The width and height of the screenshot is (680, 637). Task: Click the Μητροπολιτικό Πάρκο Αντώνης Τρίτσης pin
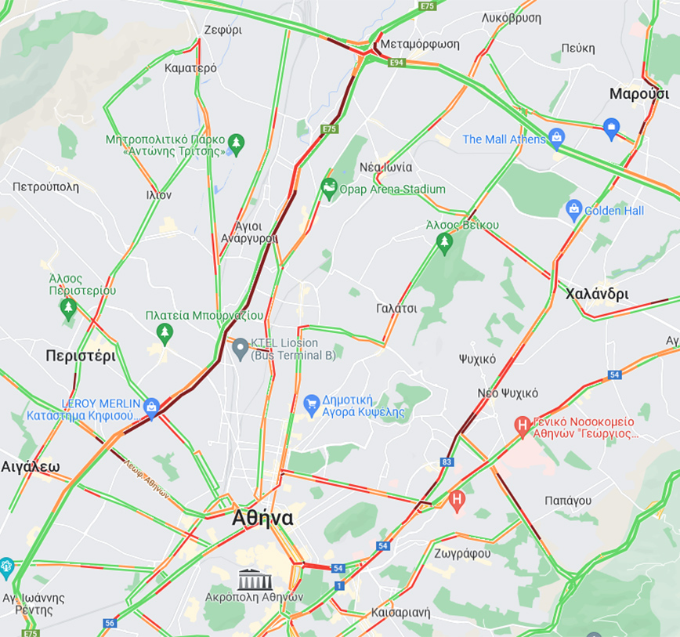(237, 144)
